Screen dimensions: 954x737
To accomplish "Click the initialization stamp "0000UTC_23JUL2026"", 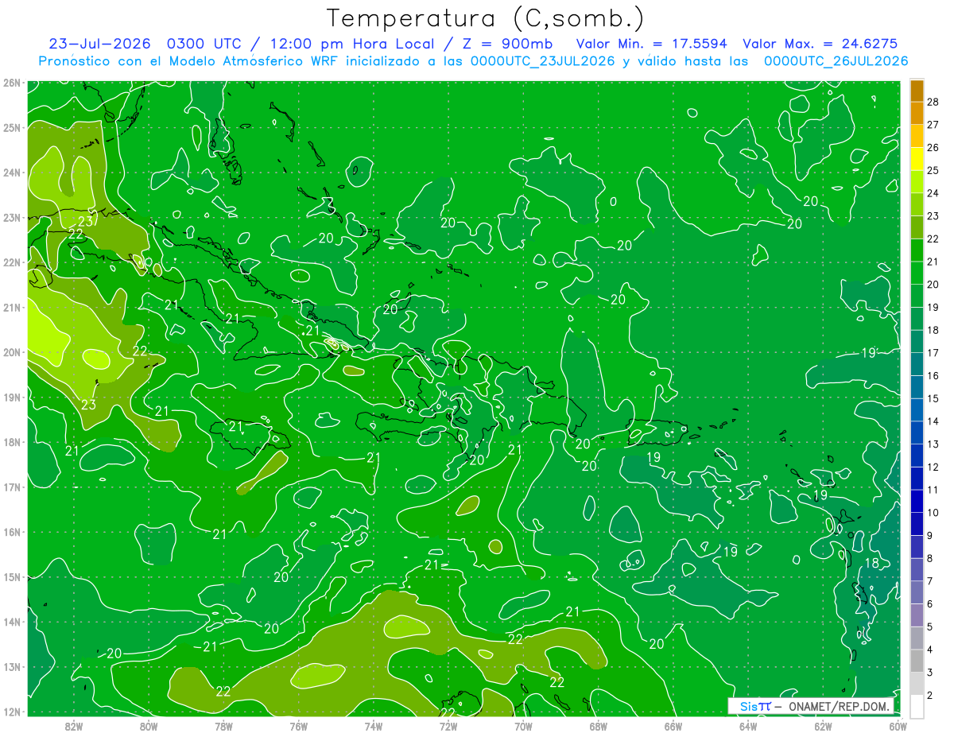I will click(x=542, y=61).
